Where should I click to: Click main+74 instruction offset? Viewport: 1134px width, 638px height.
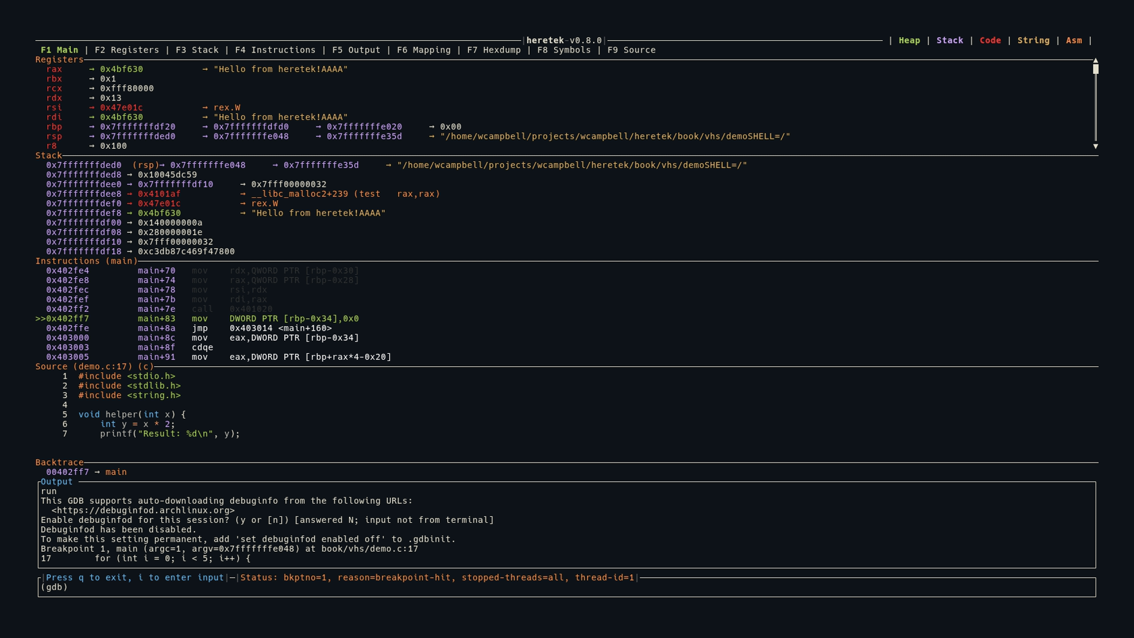pos(157,281)
